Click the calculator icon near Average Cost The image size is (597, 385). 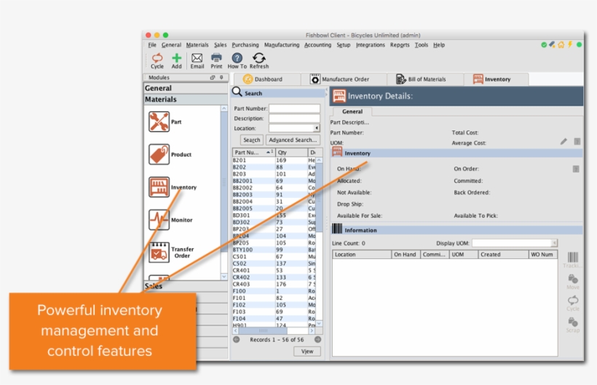pyautogui.click(x=577, y=141)
